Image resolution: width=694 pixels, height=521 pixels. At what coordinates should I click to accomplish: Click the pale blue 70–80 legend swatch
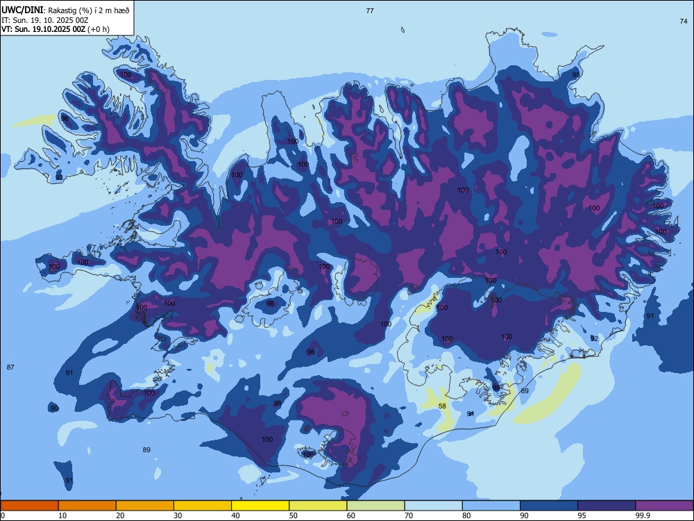tap(434, 506)
